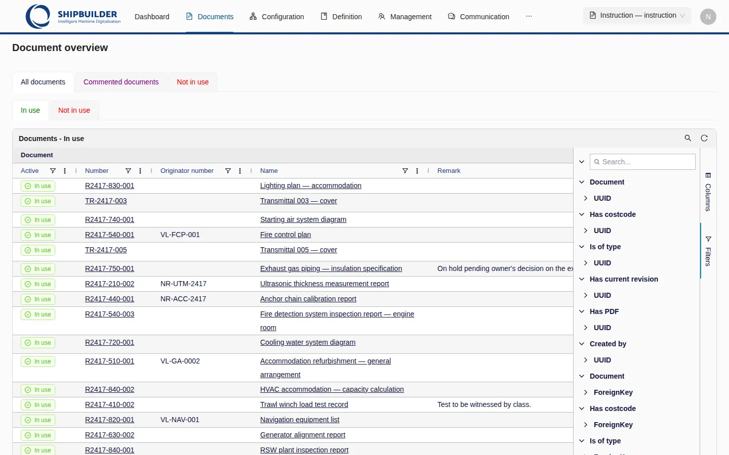The height and width of the screenshot is (455, 729).
Task: Expand ForeignKey under Has costcode
Action: 586,425
